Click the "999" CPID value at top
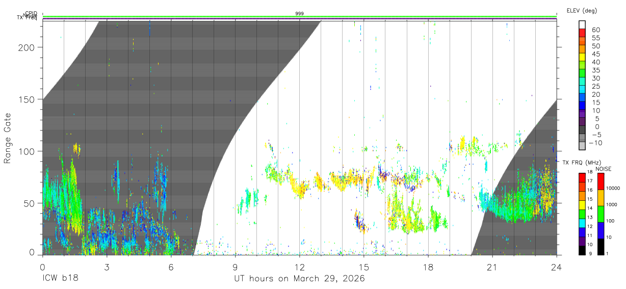Image resolution: width=626 pixels, height=289 pixels. (x=300, y=13)
